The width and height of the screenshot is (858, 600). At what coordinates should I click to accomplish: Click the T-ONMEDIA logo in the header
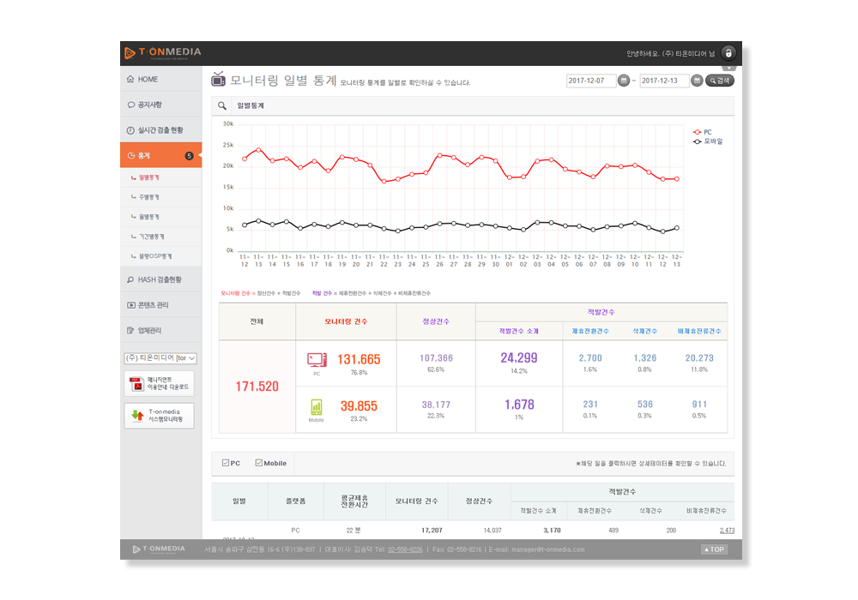[x=162, y=52]
